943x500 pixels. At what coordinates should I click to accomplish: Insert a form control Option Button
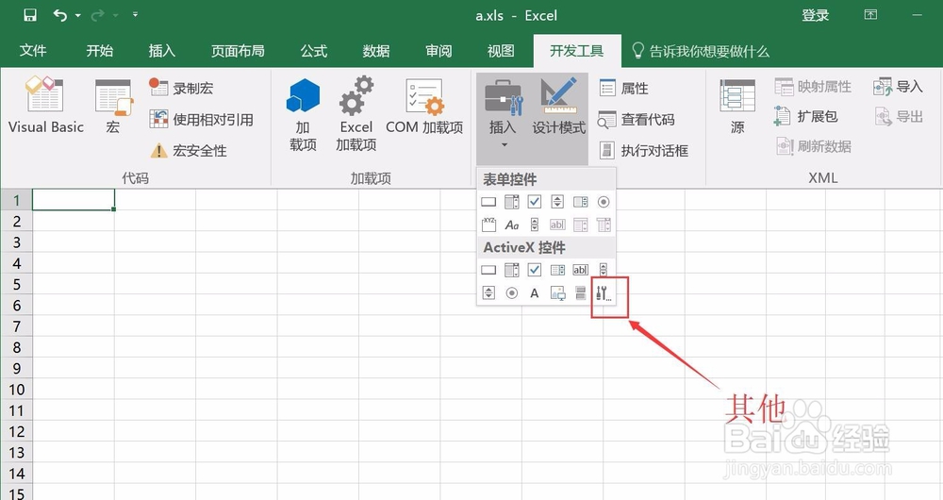coord(604,202)
